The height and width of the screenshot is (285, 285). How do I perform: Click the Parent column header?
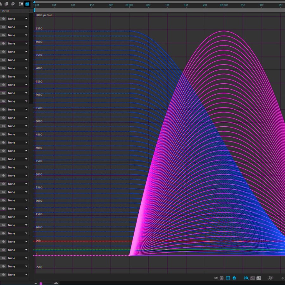(x=6, y=11)
